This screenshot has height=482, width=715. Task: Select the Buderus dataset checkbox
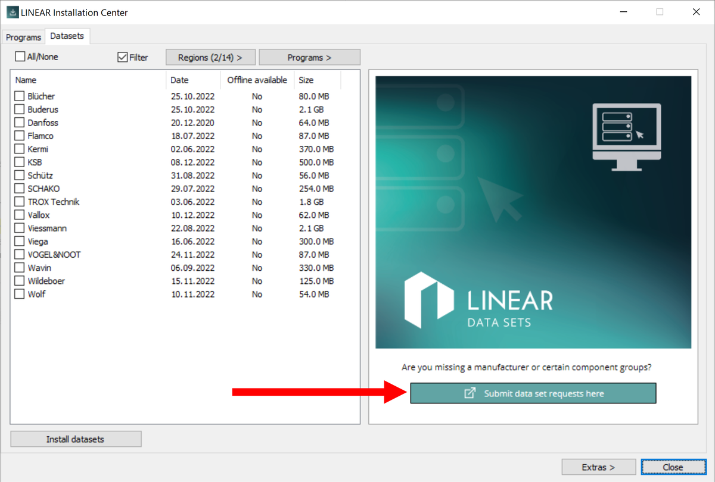point(19,109)
